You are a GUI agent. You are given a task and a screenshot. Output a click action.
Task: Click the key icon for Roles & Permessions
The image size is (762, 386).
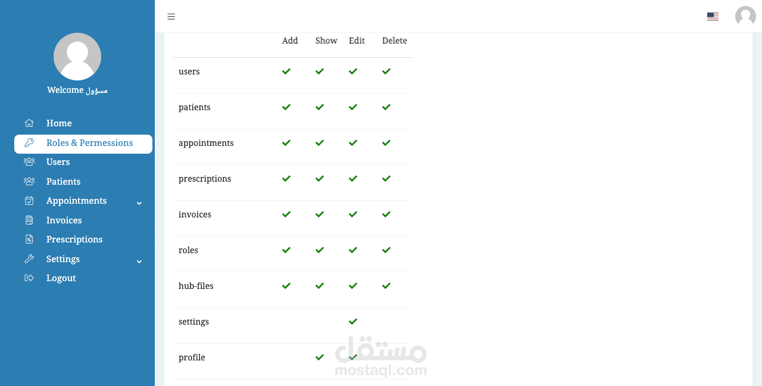(29, 143)
